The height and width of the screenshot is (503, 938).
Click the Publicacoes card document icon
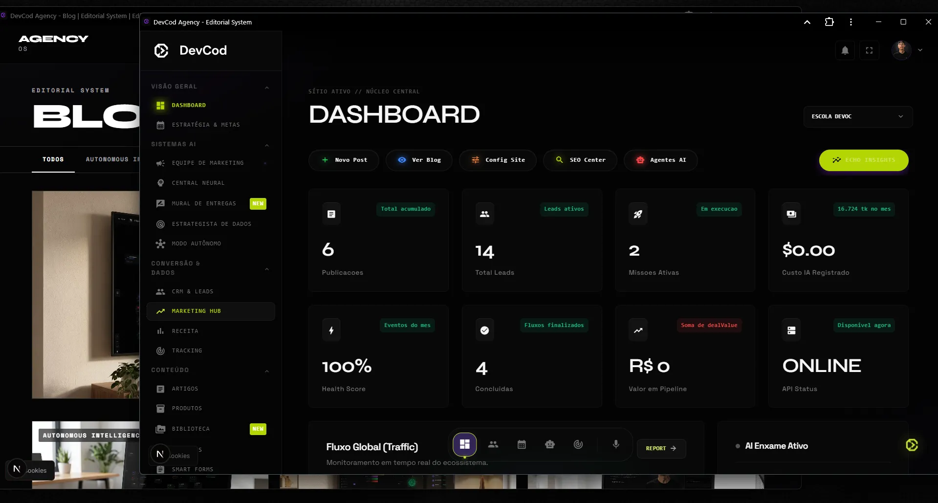coord(331,214)
